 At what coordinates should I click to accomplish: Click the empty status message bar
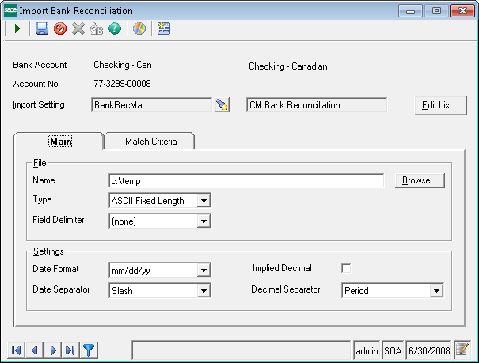pyautogui.click(x=241, y=350)
